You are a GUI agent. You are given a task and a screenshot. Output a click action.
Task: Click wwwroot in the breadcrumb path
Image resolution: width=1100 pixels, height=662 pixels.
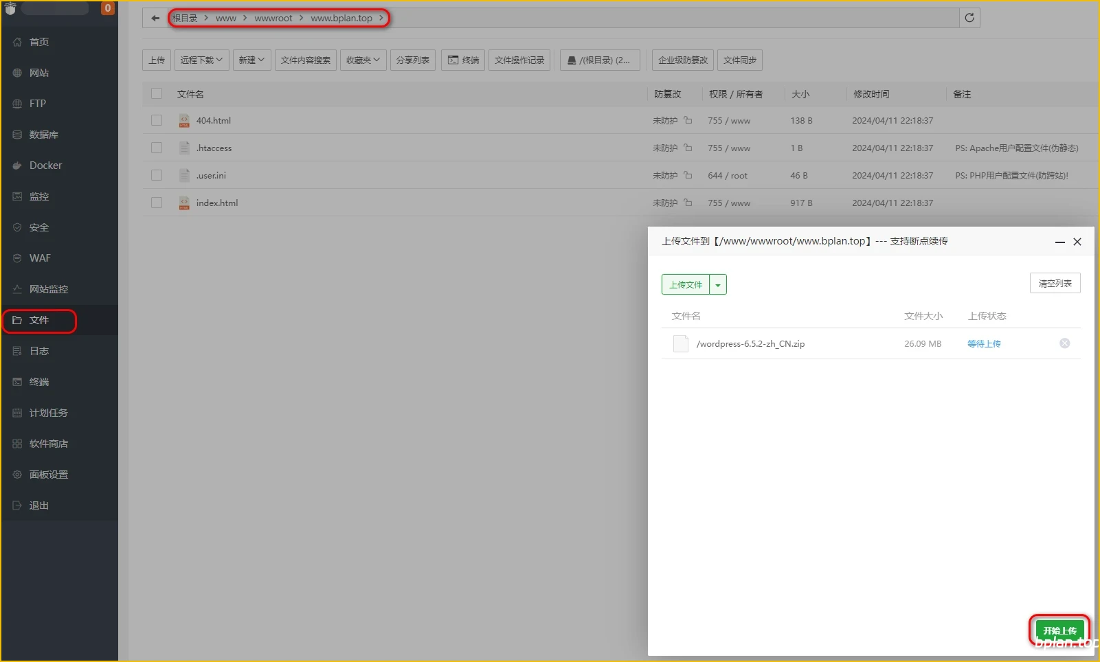(x=273, y=19)
